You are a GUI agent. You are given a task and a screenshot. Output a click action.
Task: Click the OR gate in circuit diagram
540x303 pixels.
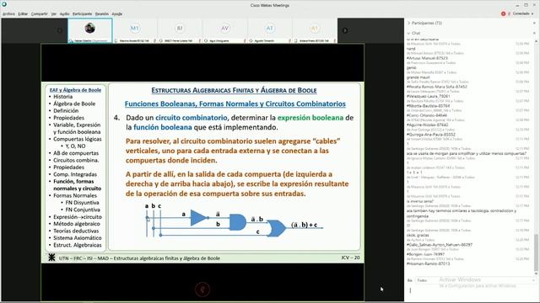tap(277, 228)
